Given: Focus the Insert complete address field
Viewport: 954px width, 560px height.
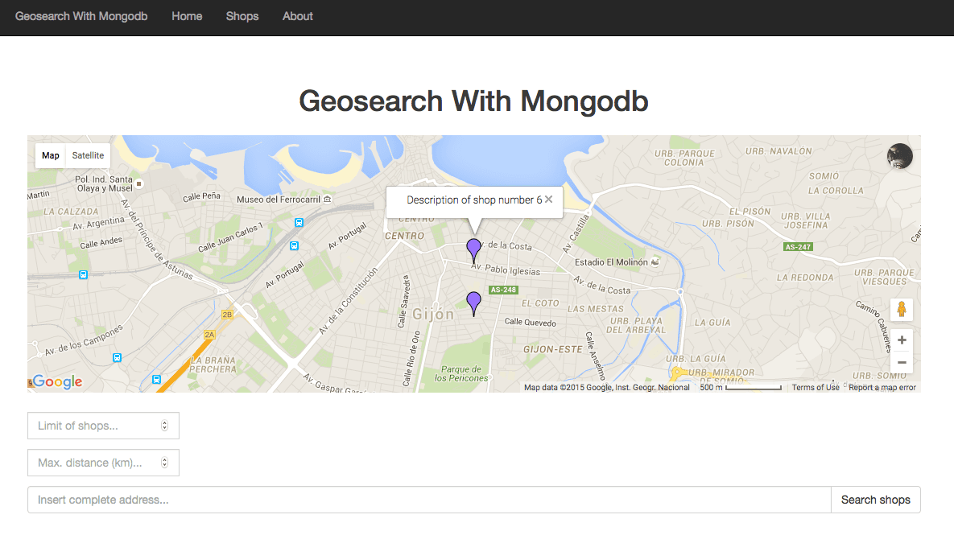Looking at the screenshot, I should [428, 500].
